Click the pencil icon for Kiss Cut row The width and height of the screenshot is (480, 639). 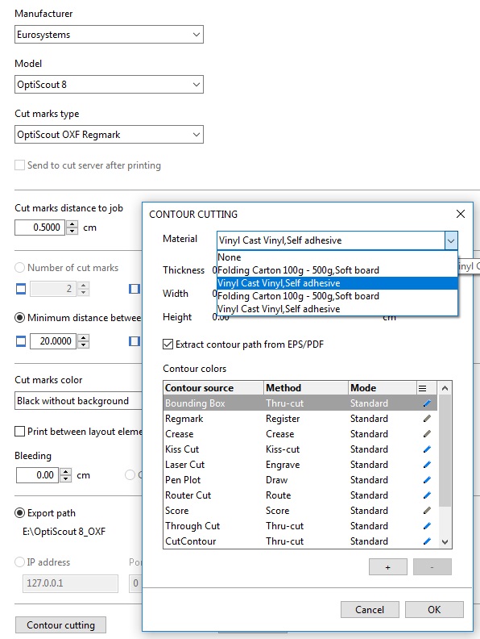427,449
